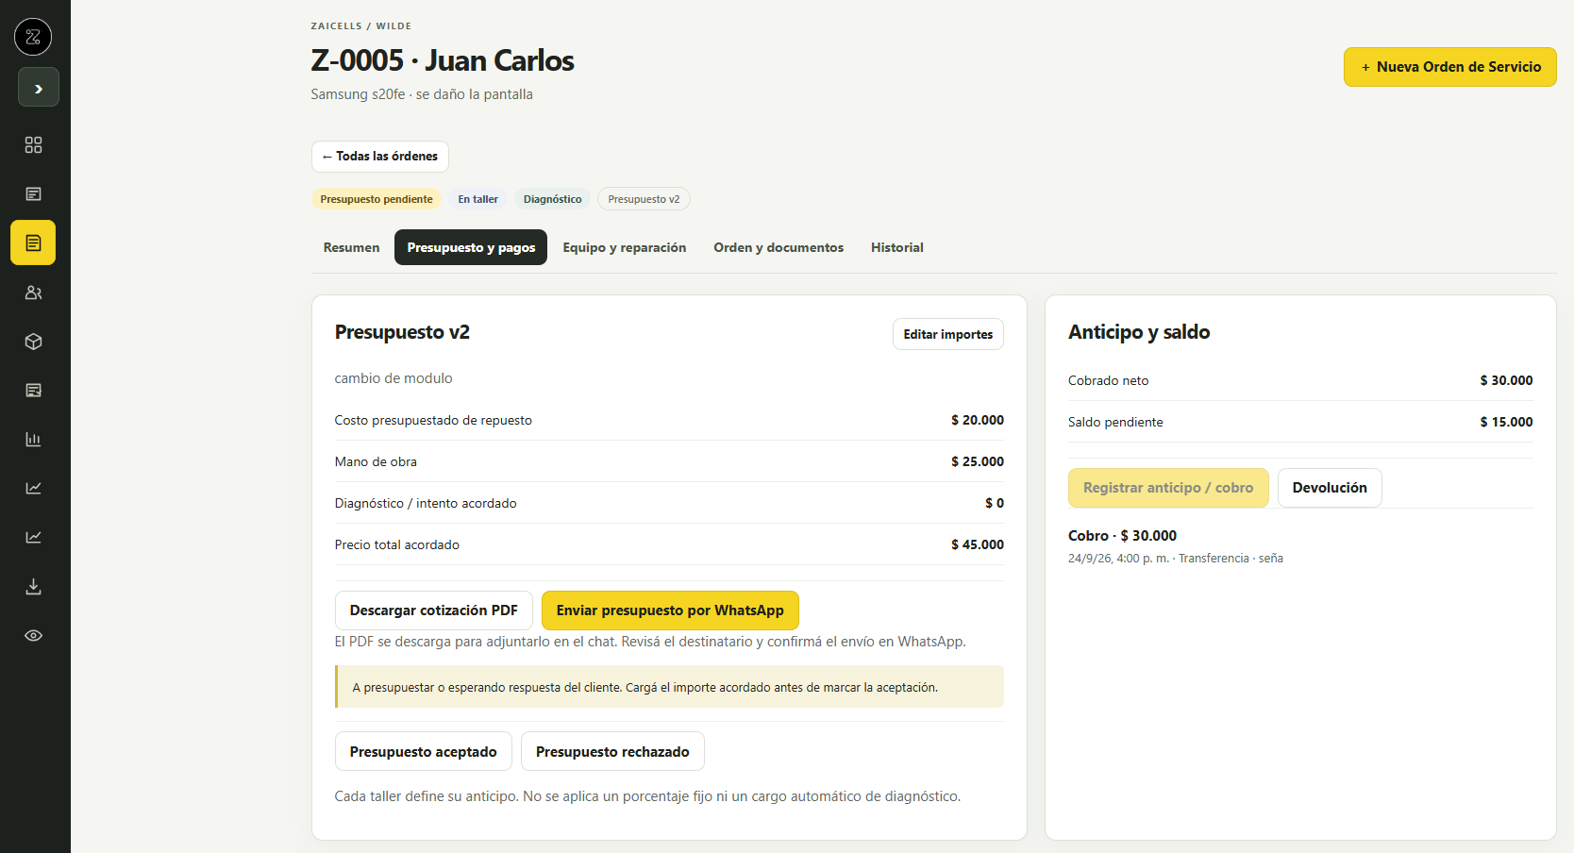Click the Precio total acordado $ 45.000 value
The image size is (1574, 853).
pos(978,544)
